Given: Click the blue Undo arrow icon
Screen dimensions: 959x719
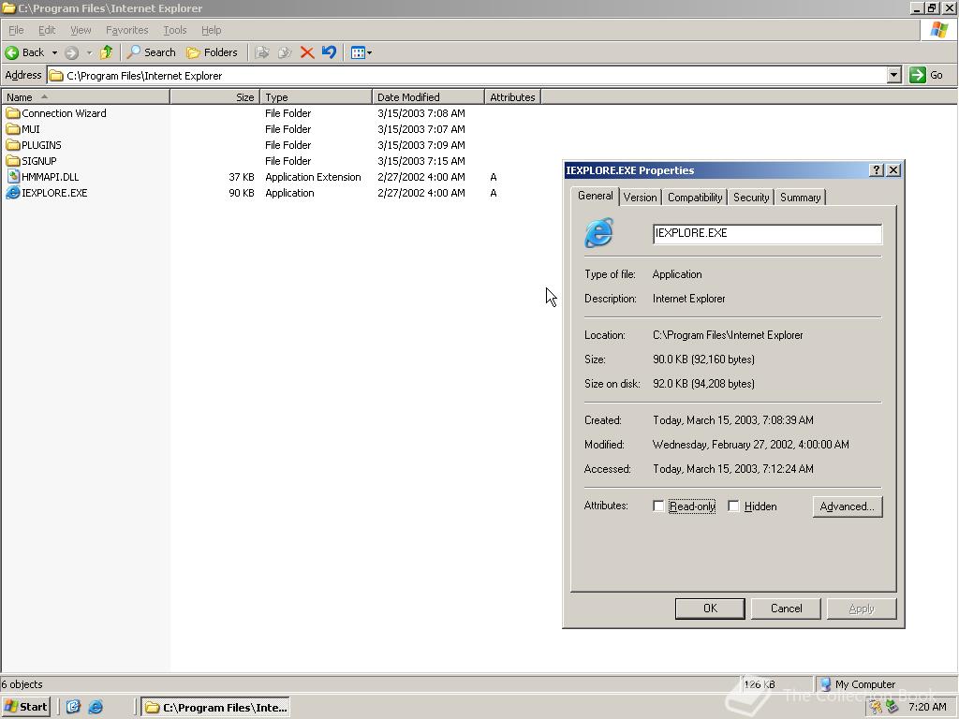Looking at the screenshot, I should [x=329, y=52].
